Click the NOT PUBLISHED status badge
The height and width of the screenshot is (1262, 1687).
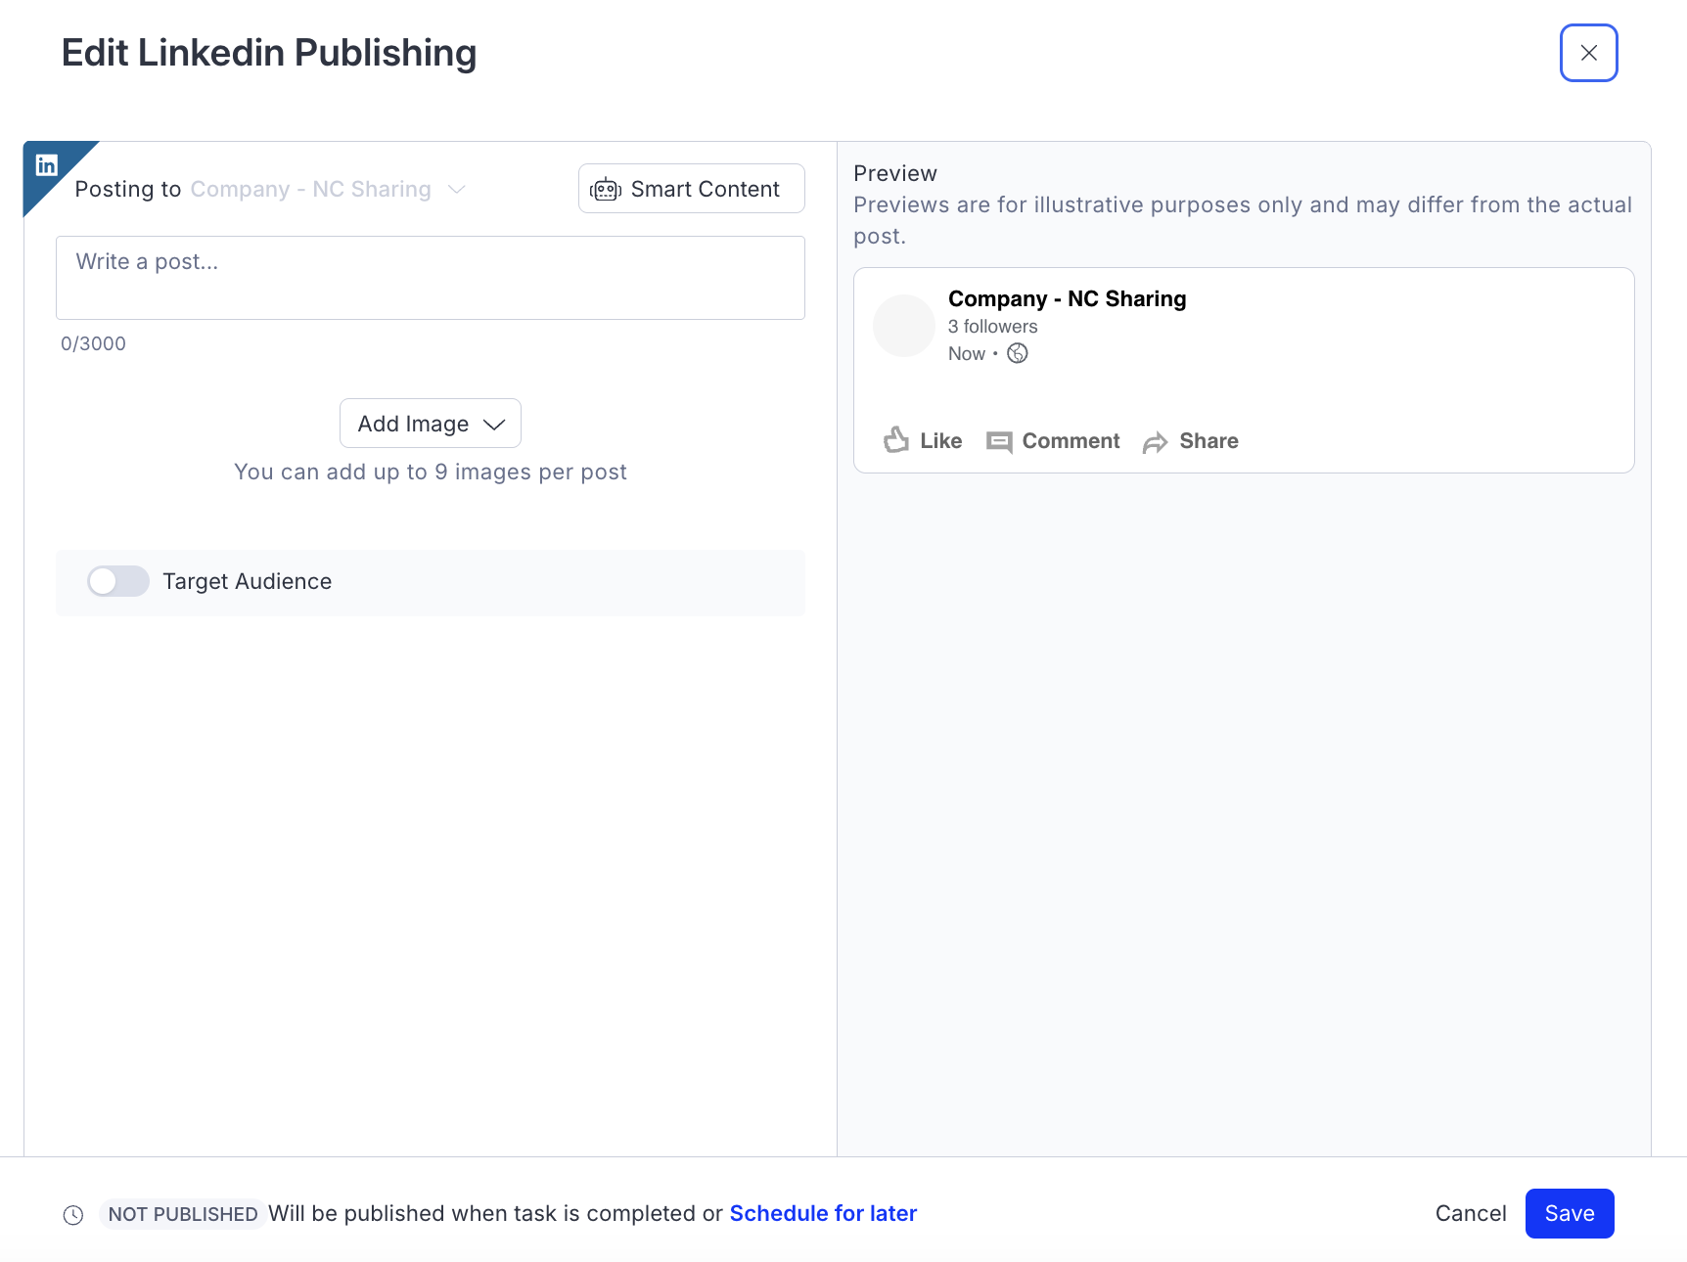(x=183, y=1214)
